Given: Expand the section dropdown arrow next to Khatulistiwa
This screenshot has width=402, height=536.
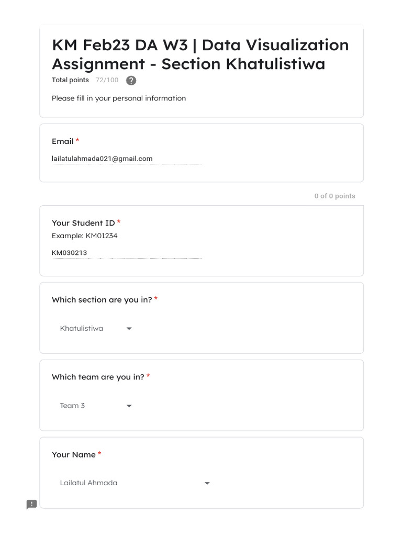Looking at the screenshot, I should tap(129, 329).
